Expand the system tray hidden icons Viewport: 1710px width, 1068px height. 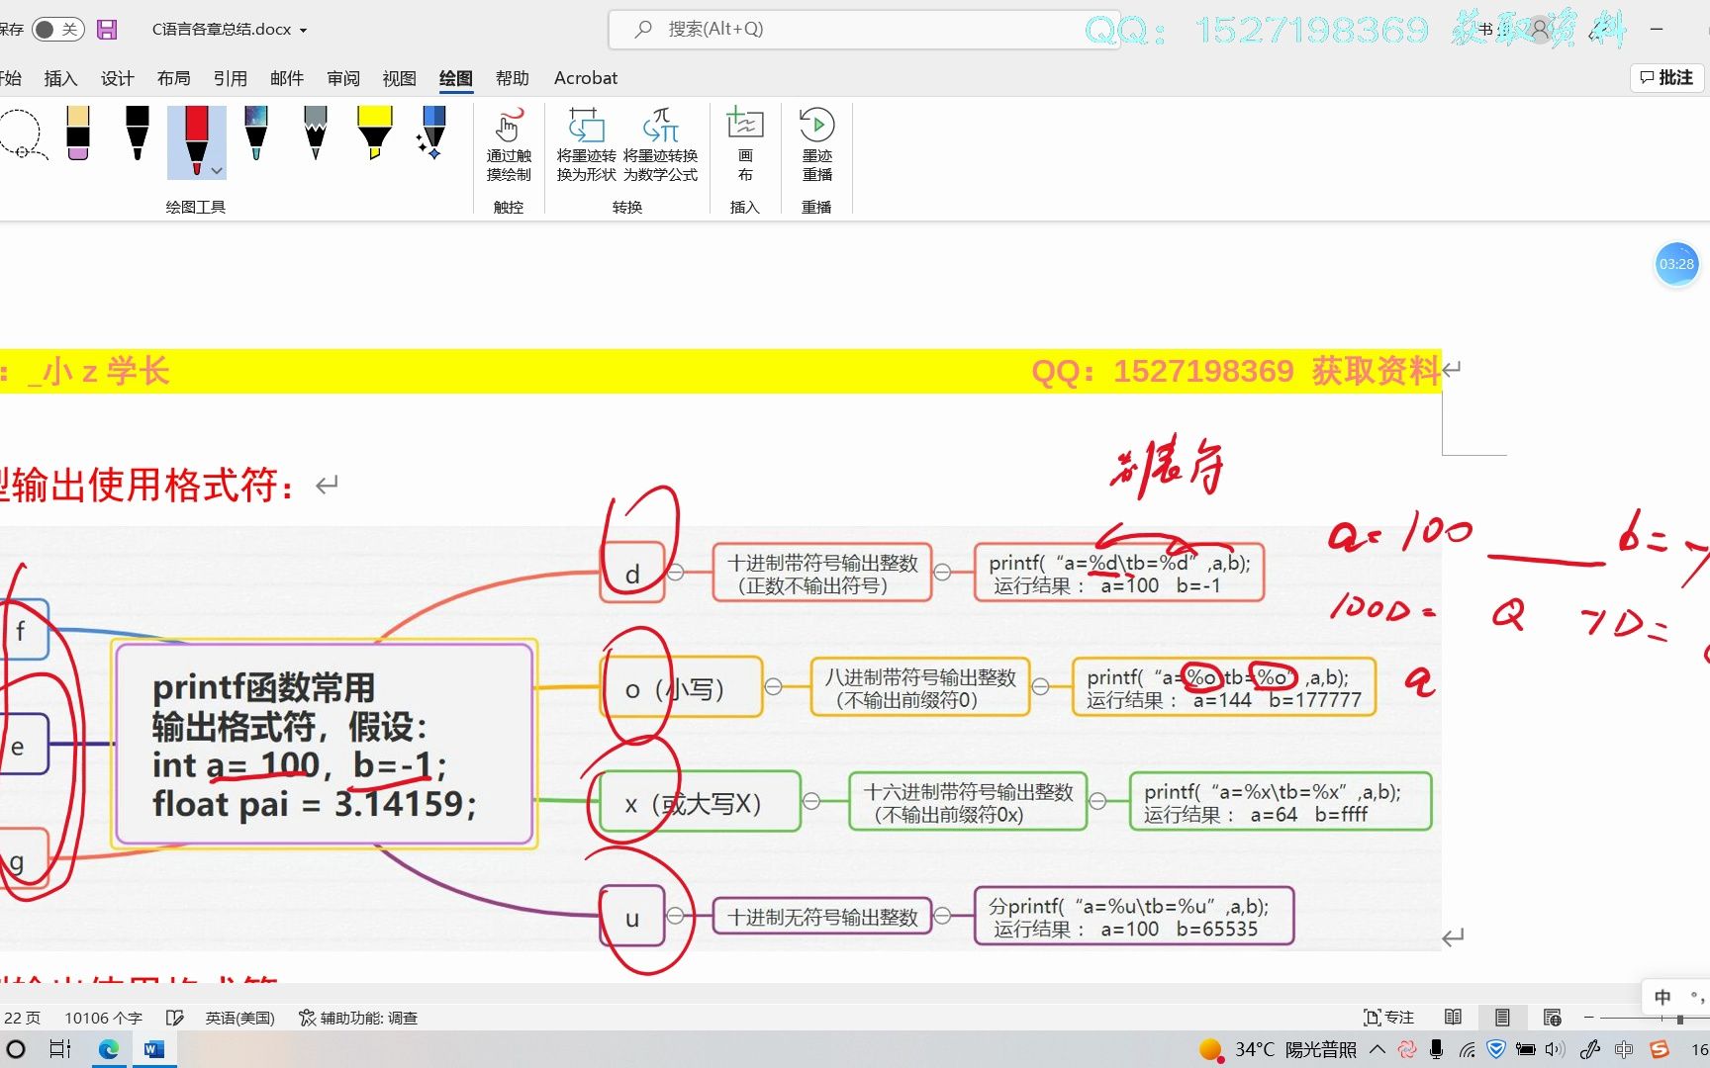click(x=1377, y=1048)
